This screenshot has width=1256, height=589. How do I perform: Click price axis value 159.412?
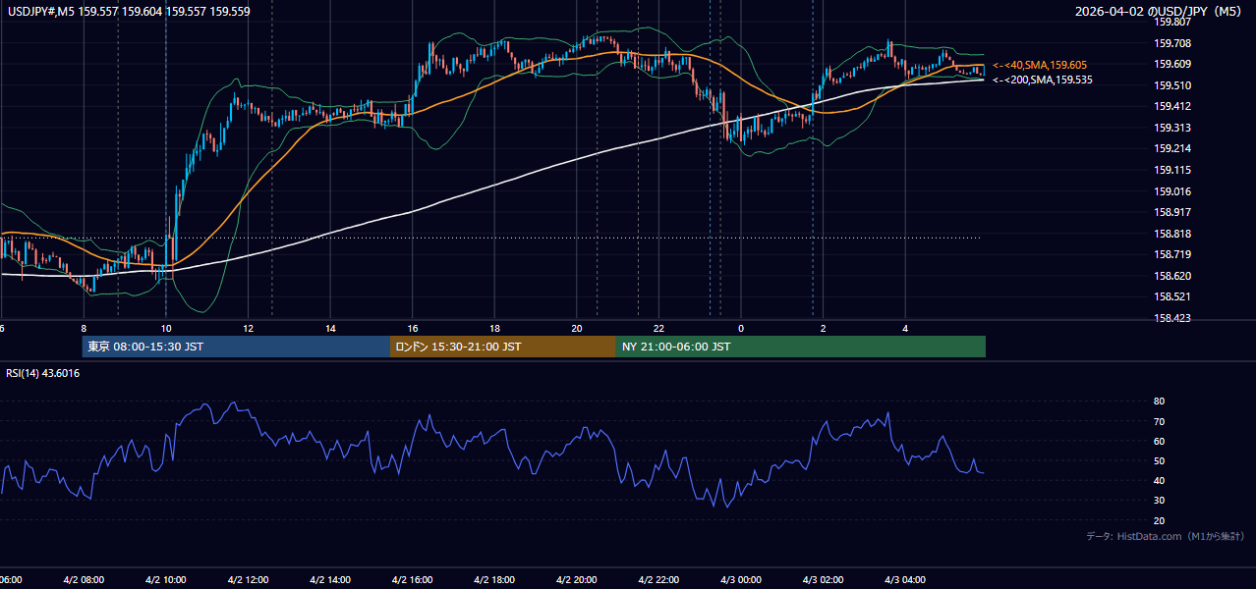click(1172, 106)
